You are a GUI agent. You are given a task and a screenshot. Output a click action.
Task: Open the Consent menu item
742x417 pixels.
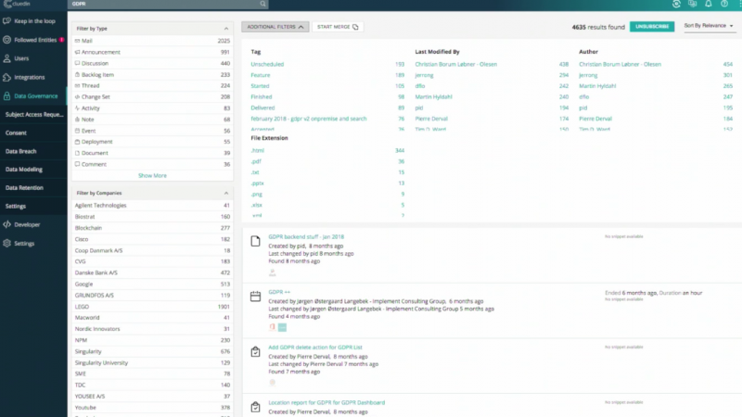(16, 133)
